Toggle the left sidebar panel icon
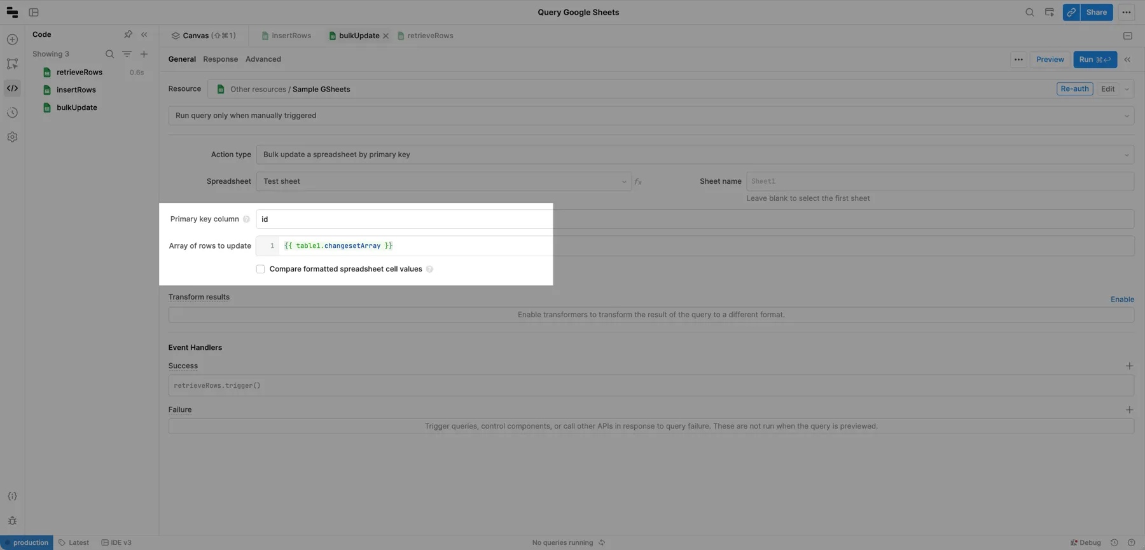 pyautogui.click(x=34, y=12)
